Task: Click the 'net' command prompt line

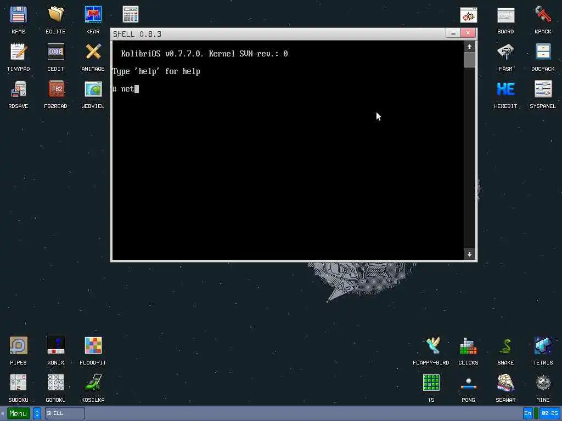Action: click(126, 89)
